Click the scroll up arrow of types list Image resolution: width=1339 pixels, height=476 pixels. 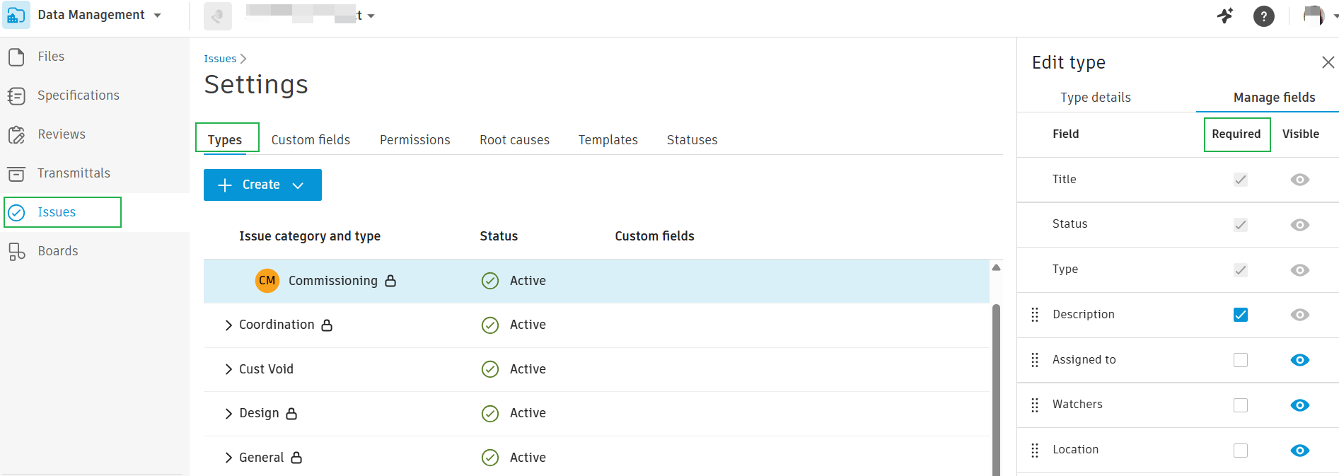(996, 267)
